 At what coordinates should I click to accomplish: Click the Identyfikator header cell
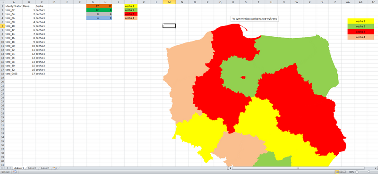(14, 6)
